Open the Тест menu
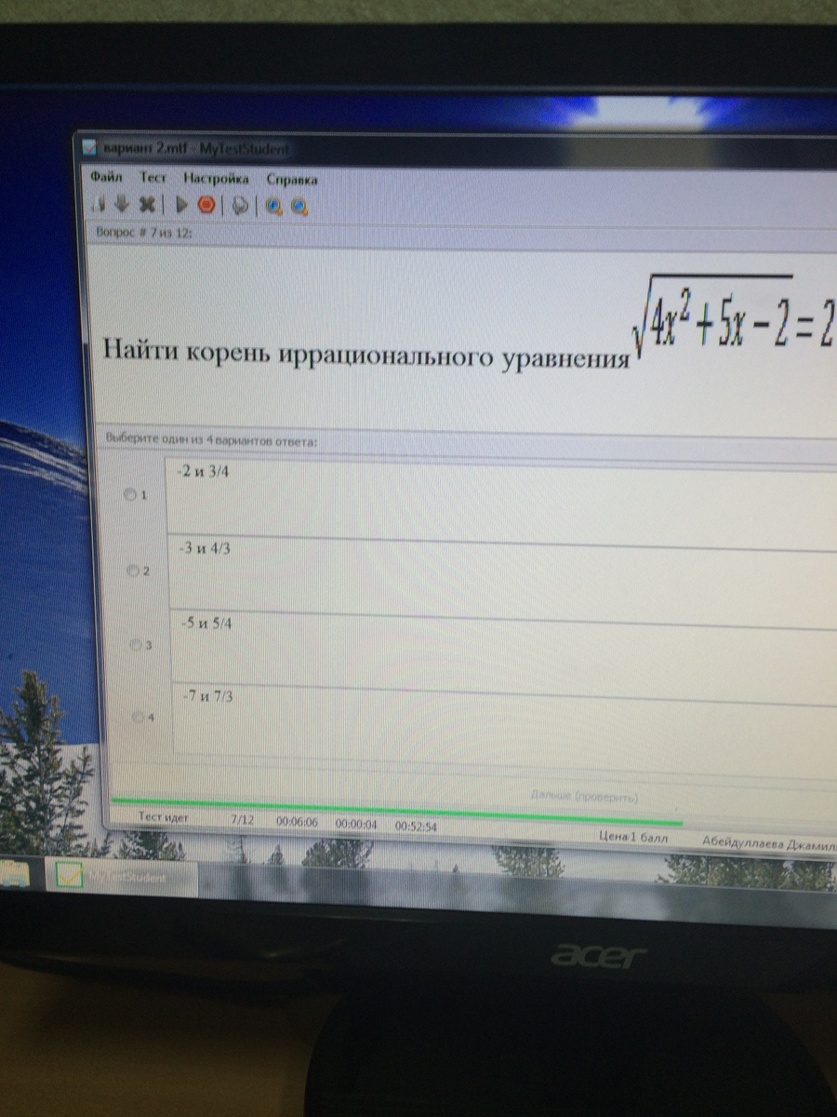The image size is (837, 1117). (153, 178)
